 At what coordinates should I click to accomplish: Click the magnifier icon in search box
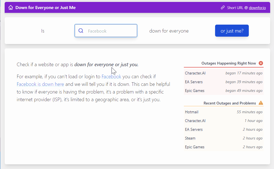coord(81,31)
